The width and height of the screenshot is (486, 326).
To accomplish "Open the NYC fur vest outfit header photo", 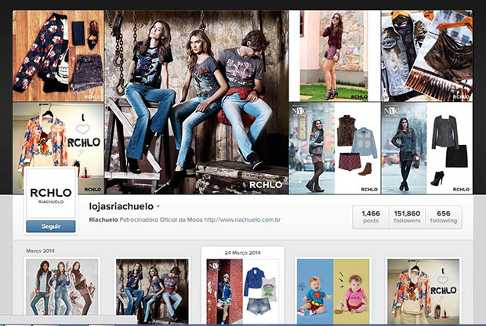I will (x=335, y=148).
